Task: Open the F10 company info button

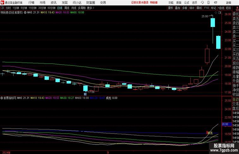Action: (x=206, y=8)
